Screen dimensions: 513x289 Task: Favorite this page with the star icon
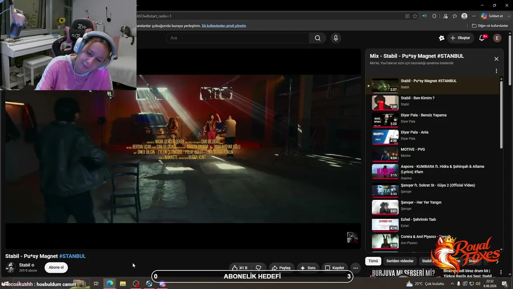point(415,16)
